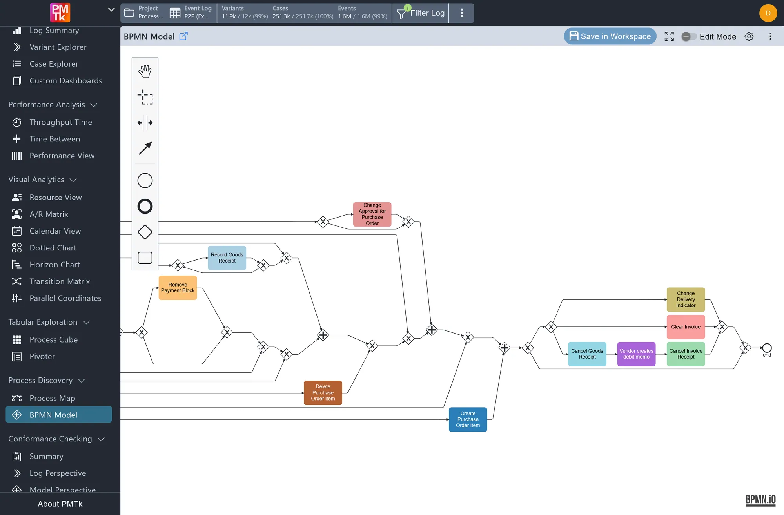Toggle the Edit Mode switch
Viewport: 784px width, 515px height.
(x=689, y=36)
